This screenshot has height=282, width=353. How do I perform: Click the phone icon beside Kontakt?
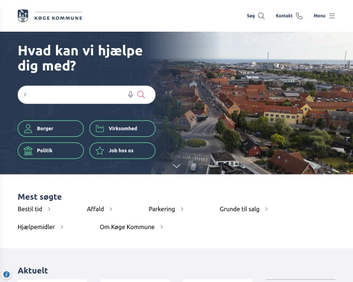pyautogui.click(x=299, y=16)
